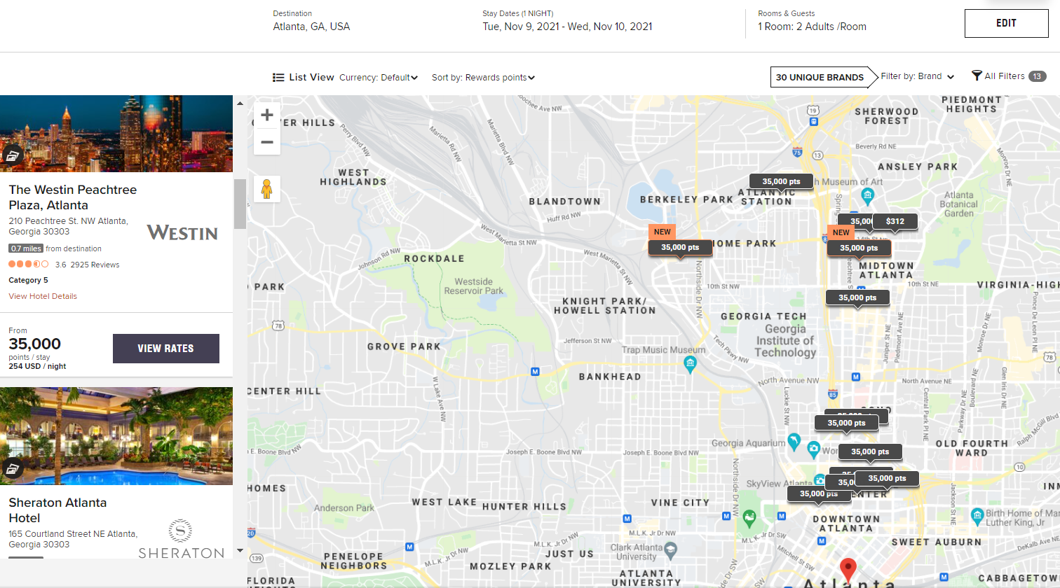
Task: Click the Martin Luther King Jr birth home icon
Action: click(x=977, y=517)
